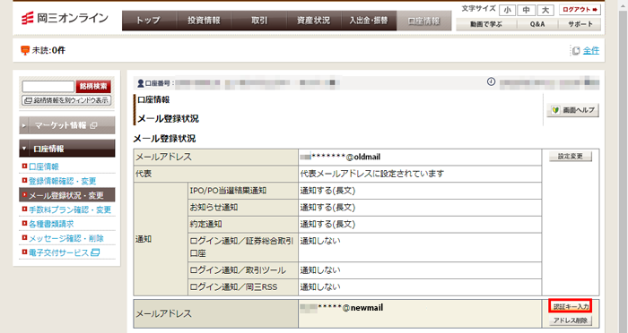Click 代表メールアドレスに設定されています text
Image resolution: width=628 pixels, height=333 pixels.
[x=372, y=174]
